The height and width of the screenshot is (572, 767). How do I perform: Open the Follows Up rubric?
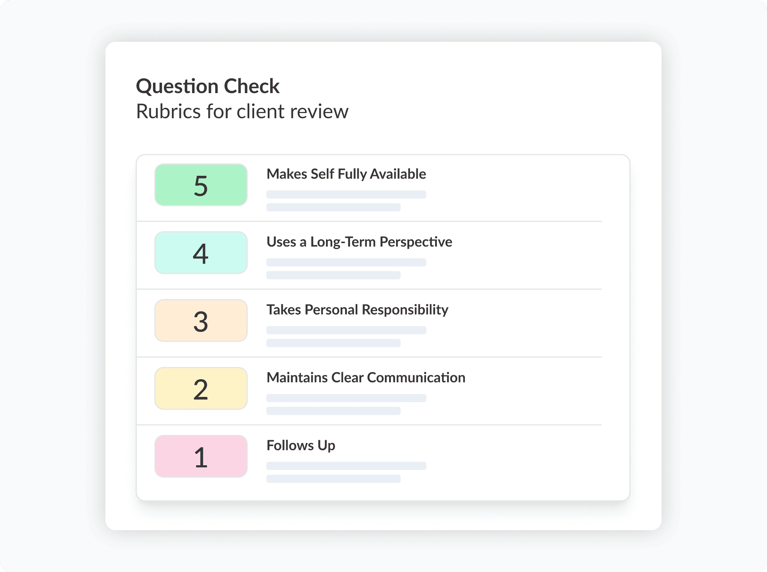click(x=301, y=445)
